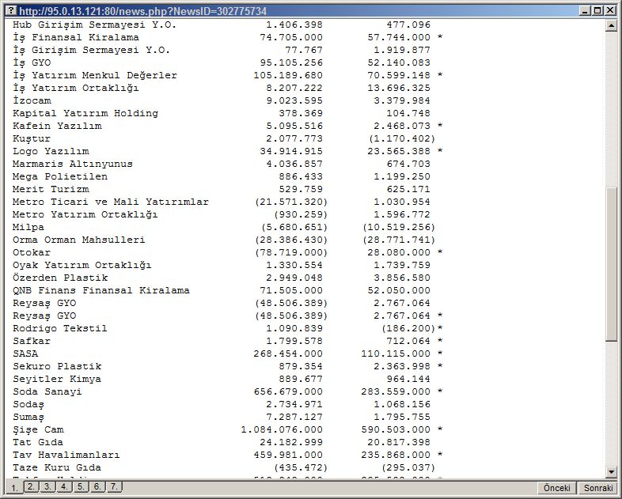The image size is (622, 499).
Task: Click the help icon in the title bar
Action: point(12,11)
